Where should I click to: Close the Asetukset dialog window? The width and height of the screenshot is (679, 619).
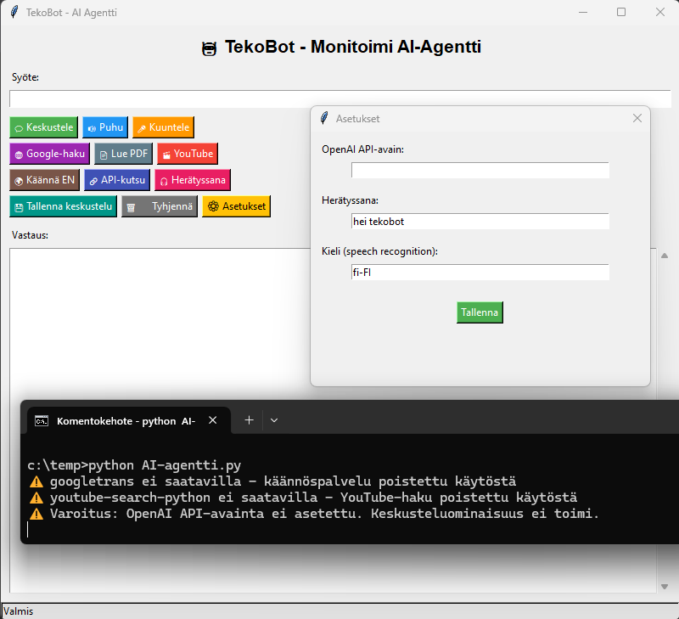[x=637, y=118]
